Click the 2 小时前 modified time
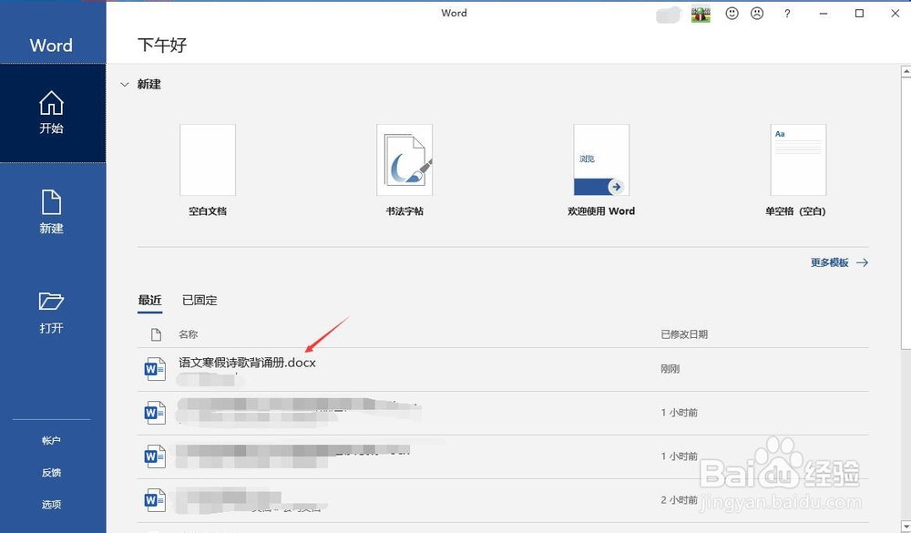Screen dimensions: 911x533 tap(680, 500)
